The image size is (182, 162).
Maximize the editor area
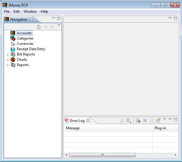point(175,19)
